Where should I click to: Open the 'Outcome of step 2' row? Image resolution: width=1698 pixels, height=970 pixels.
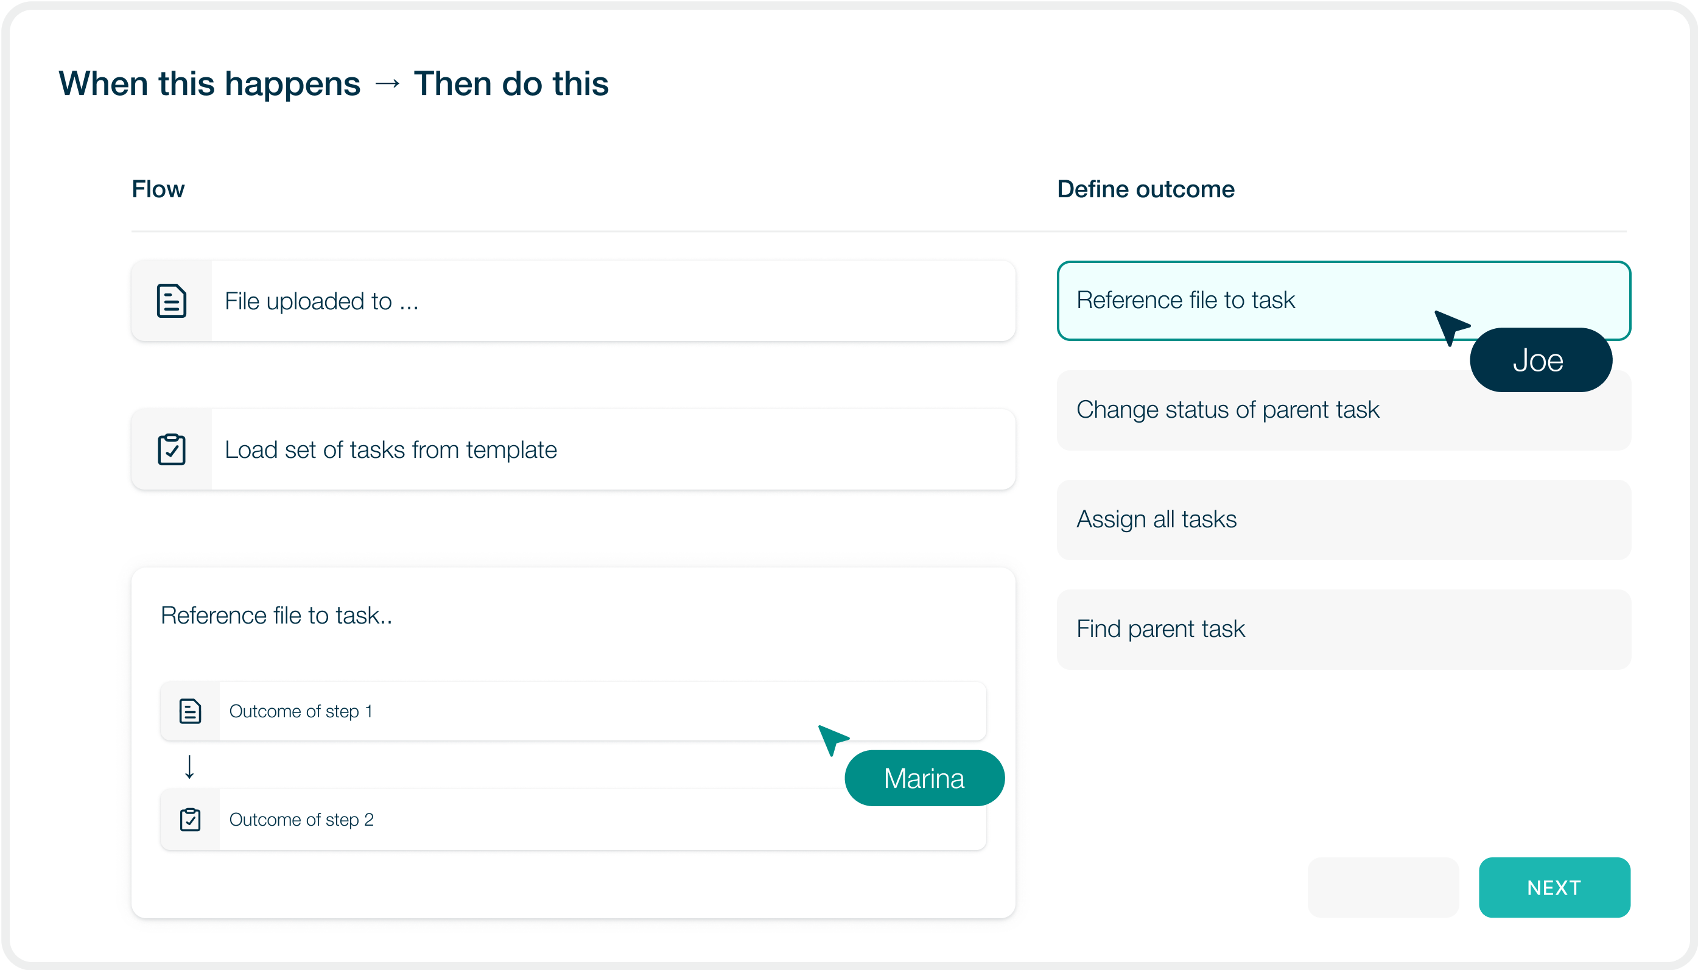point(573,820)
